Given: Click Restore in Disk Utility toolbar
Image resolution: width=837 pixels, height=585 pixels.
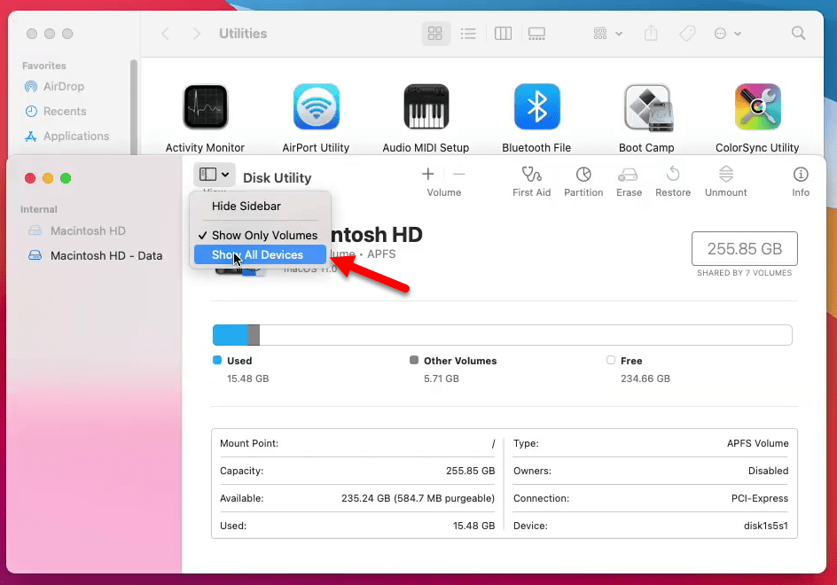Looking at the screenshot, I should click(673, 182).
